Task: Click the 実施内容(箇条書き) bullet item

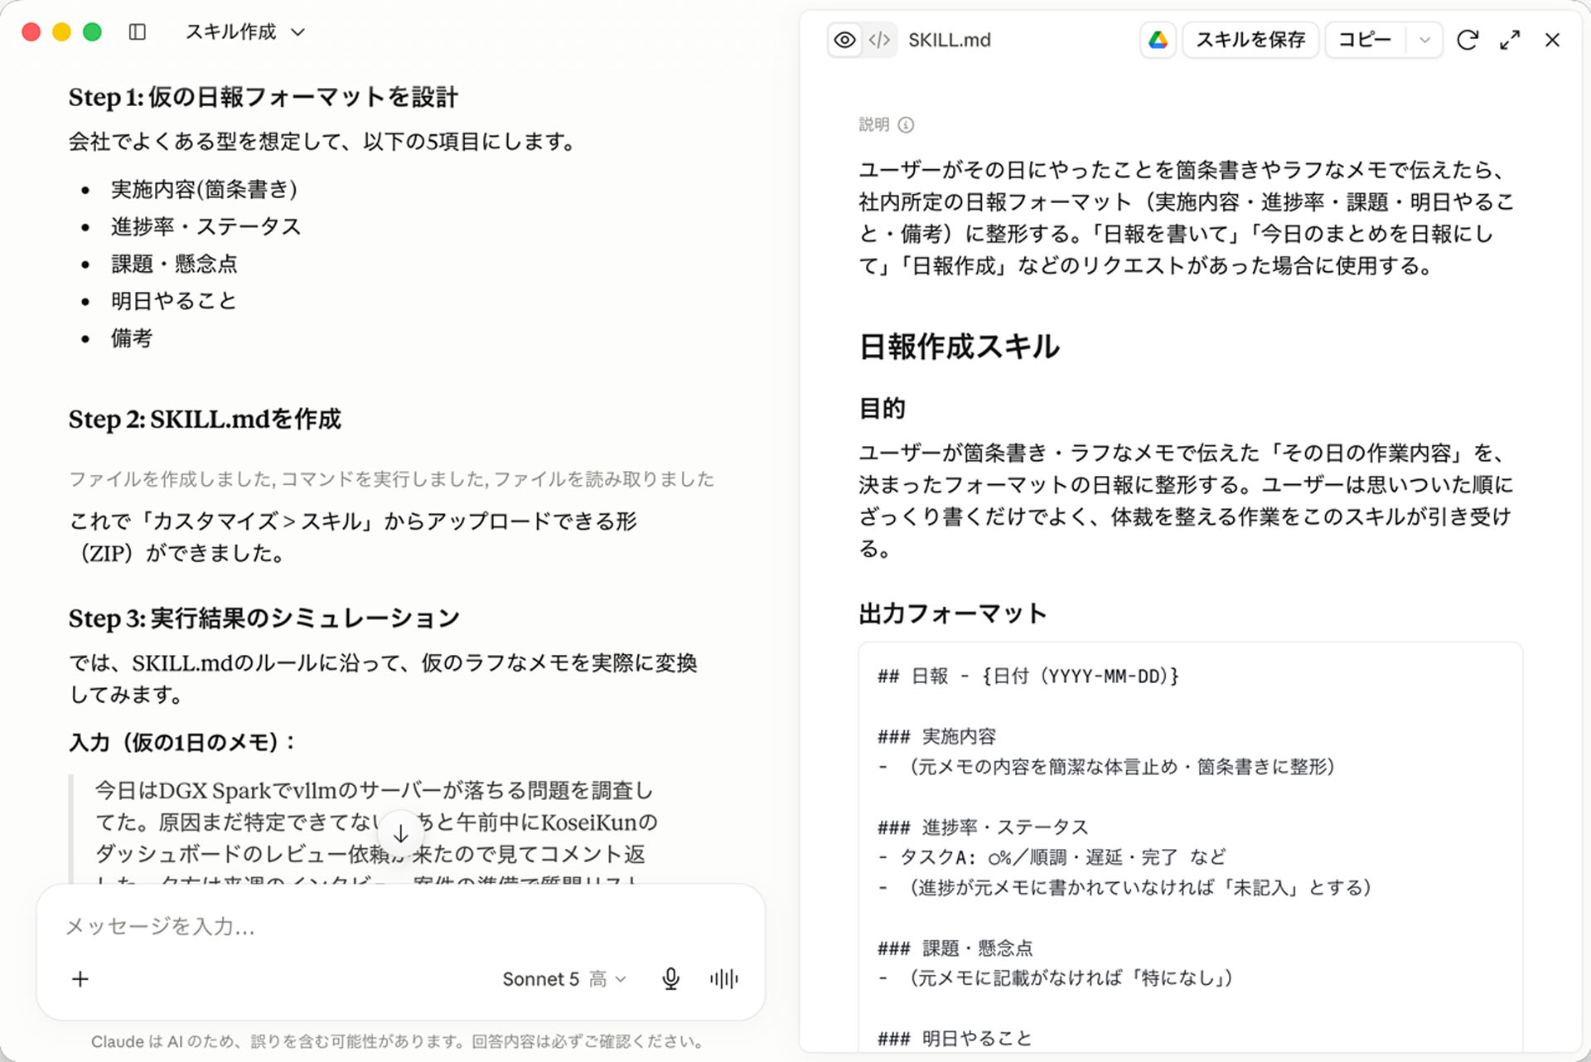Action: 204,190
